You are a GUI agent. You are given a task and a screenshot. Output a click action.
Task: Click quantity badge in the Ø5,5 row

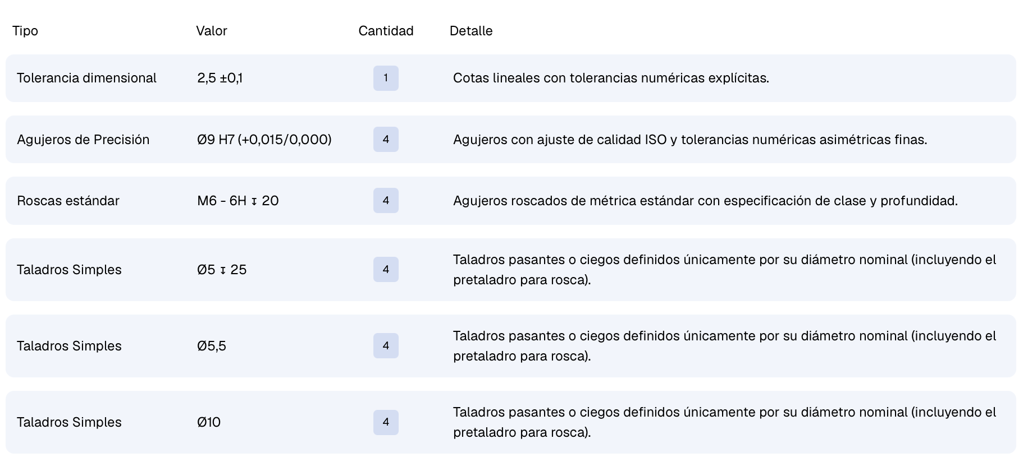point(386,346)
